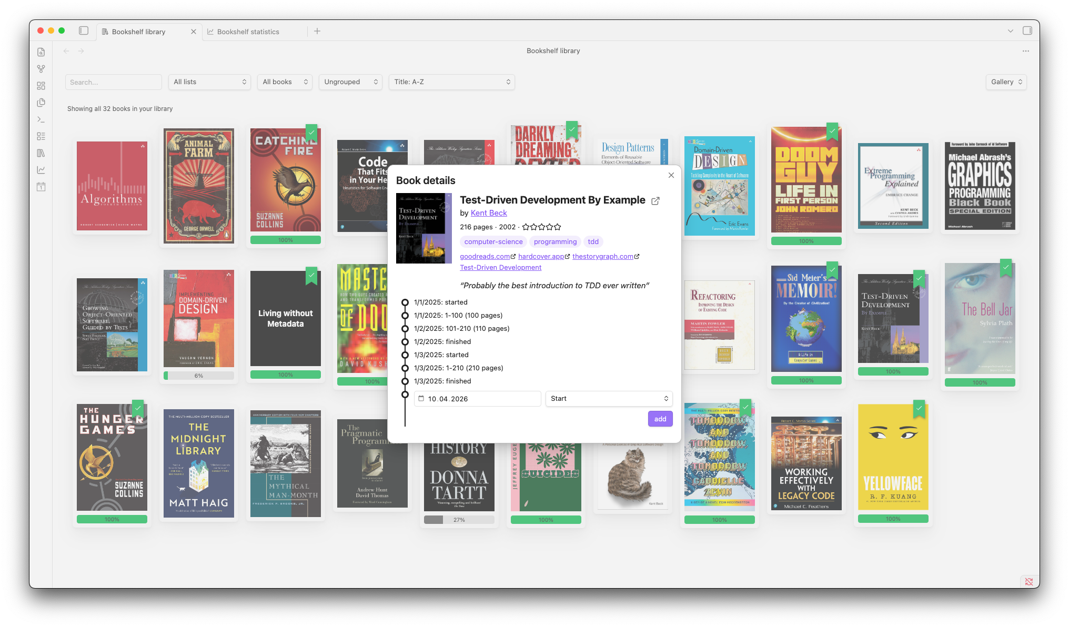The image size is (1069, 627).
Task: Open the Test-Driven Development note link
Action: 500,268
